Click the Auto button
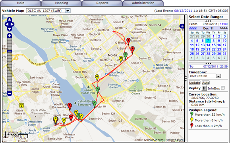This screenshot has height=143, width=230. [206, 83]
